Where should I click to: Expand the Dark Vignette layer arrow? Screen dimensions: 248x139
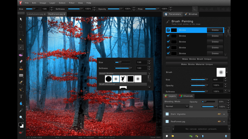tap(224, 114)
